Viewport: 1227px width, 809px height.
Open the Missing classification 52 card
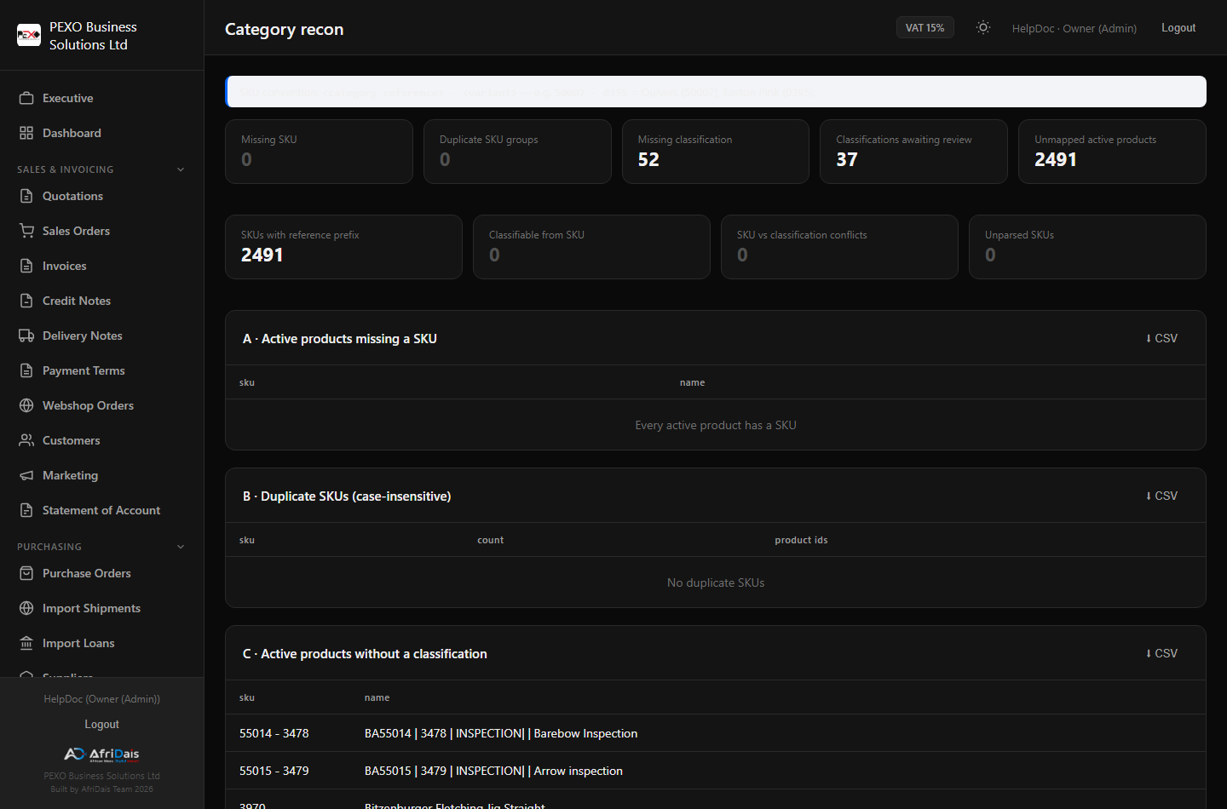point(716,152)
